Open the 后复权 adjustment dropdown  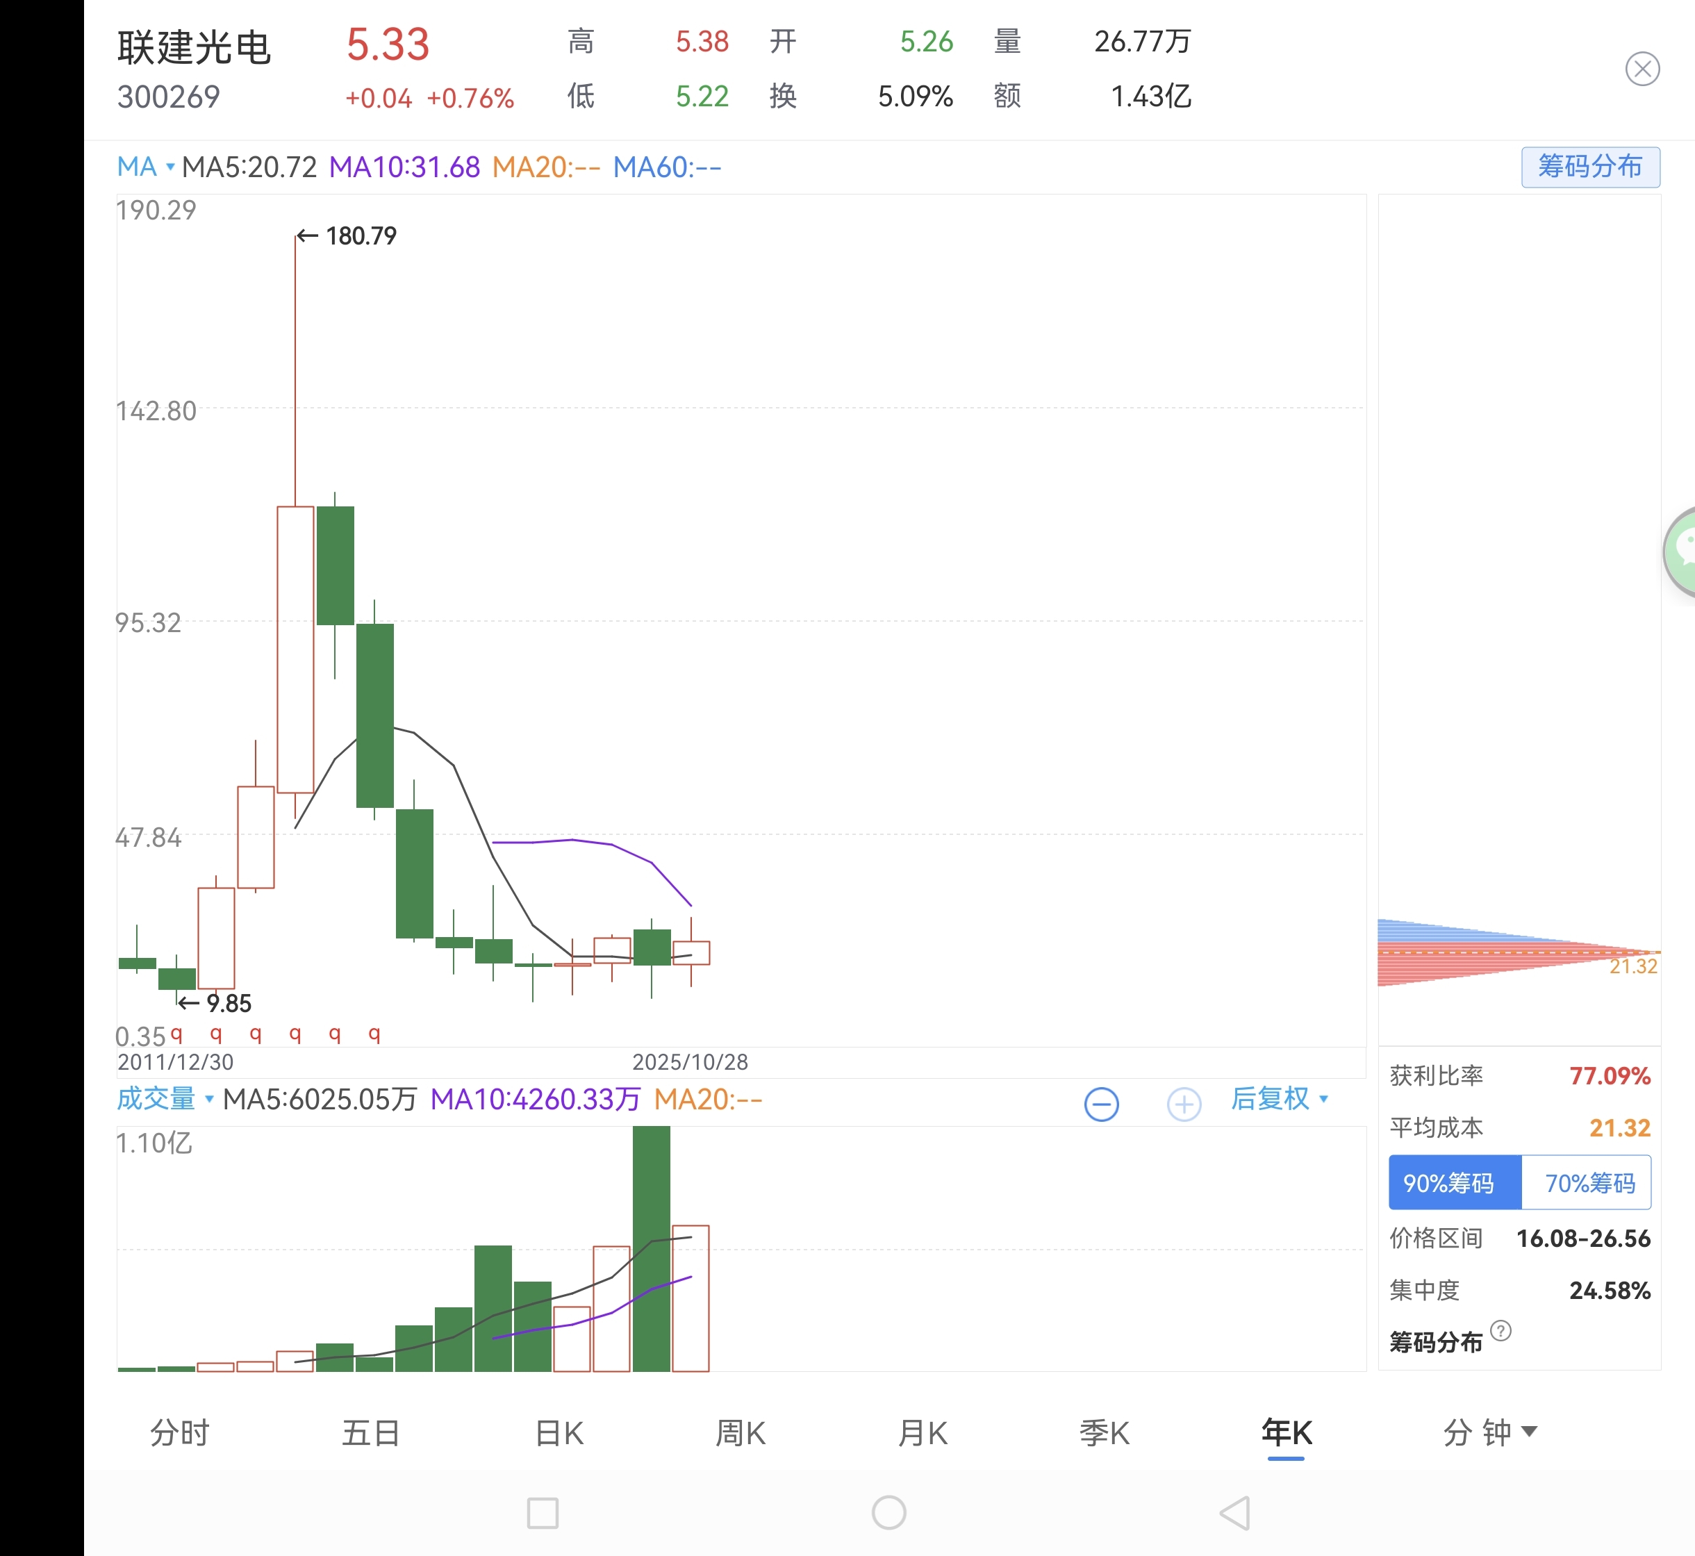[x=1278, y=1099]
